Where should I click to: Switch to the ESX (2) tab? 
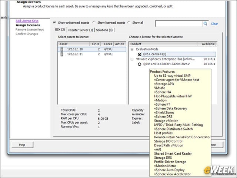click(x=60, y=30)
